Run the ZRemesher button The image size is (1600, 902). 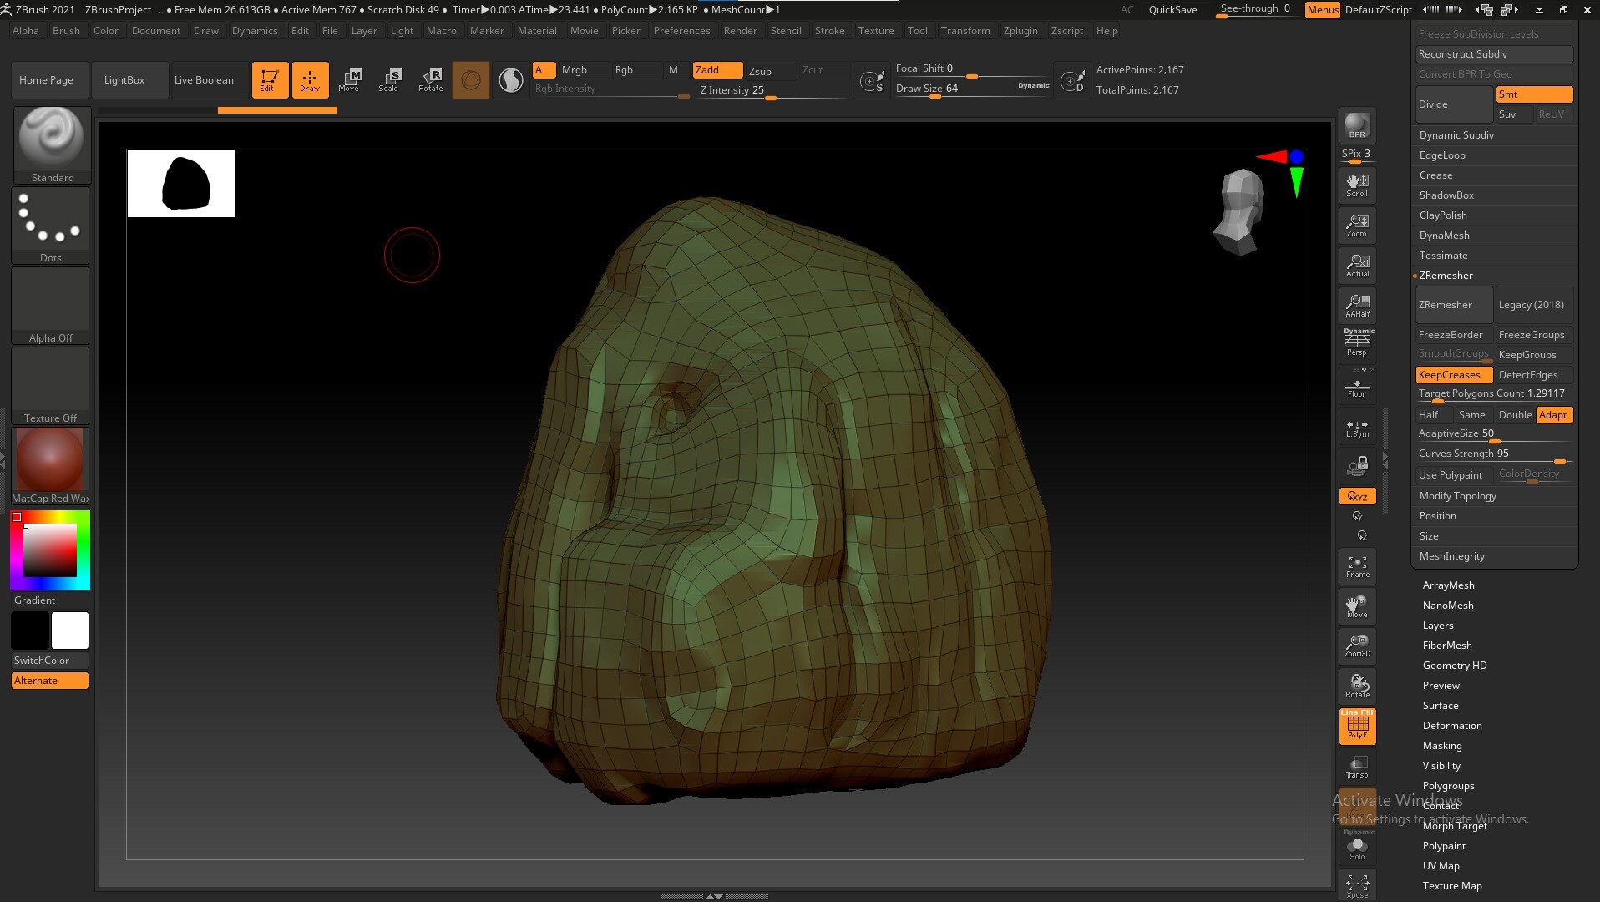1453,304
